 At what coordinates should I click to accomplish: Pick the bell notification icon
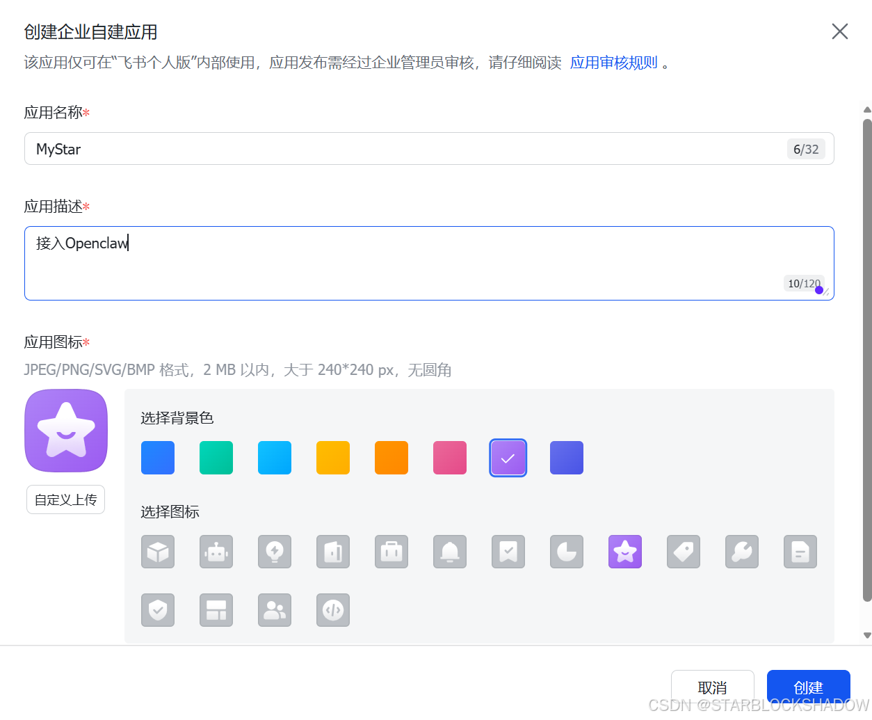pos(450,552)
